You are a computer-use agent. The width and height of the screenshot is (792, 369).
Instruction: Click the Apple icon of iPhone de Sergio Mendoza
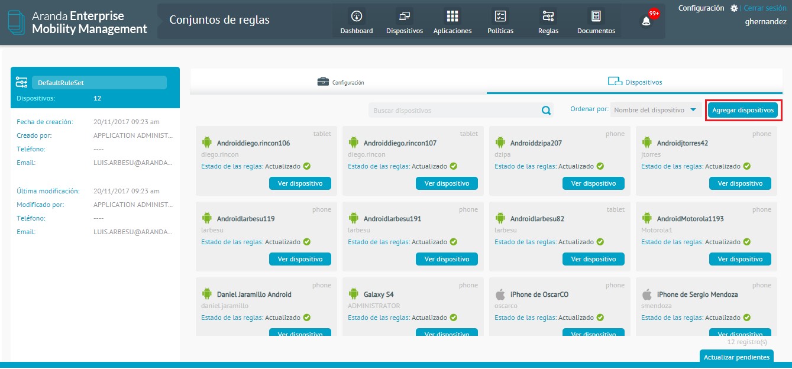coord(647,294)
